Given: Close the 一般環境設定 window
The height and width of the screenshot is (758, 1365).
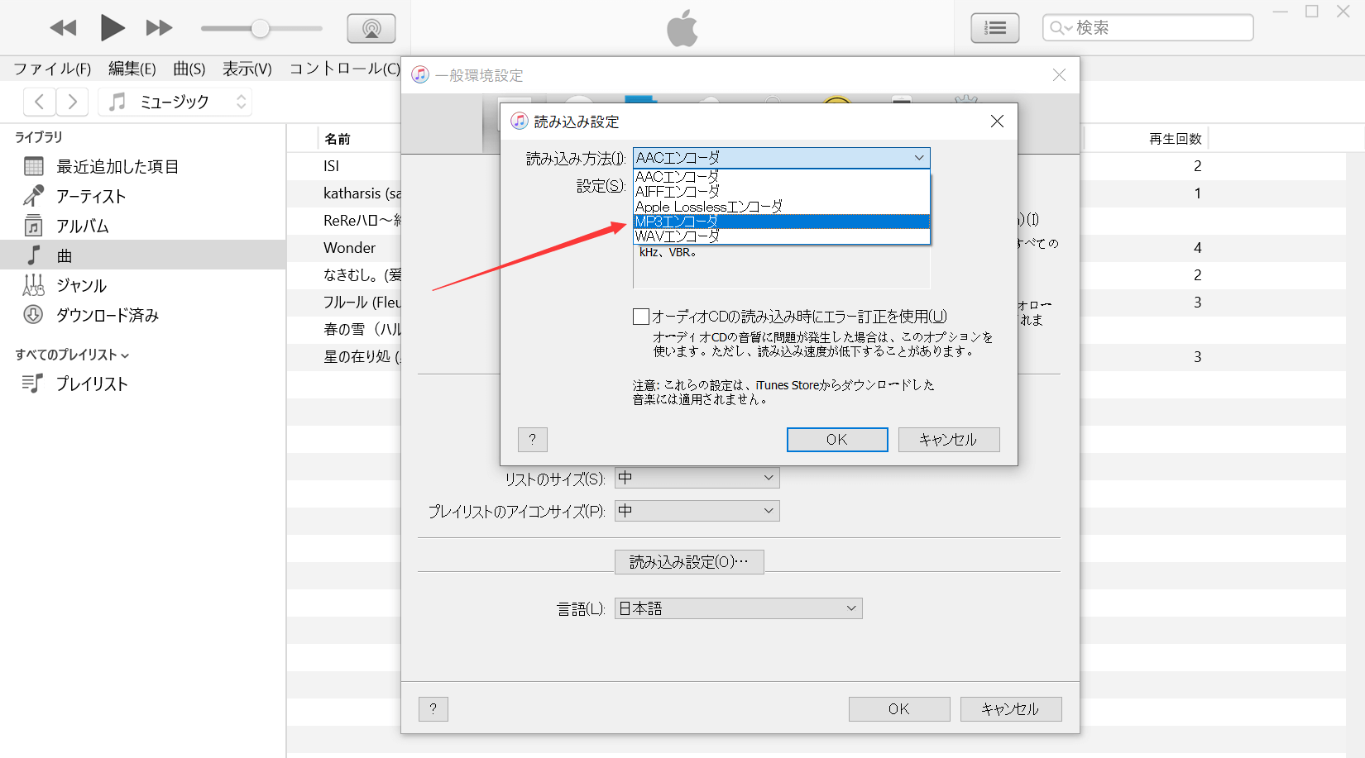Looking at the screenshot, I should [1059, 75].
